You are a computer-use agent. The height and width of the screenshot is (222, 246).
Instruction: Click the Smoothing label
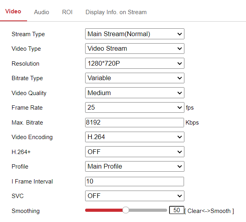click(x=26, y=211)
